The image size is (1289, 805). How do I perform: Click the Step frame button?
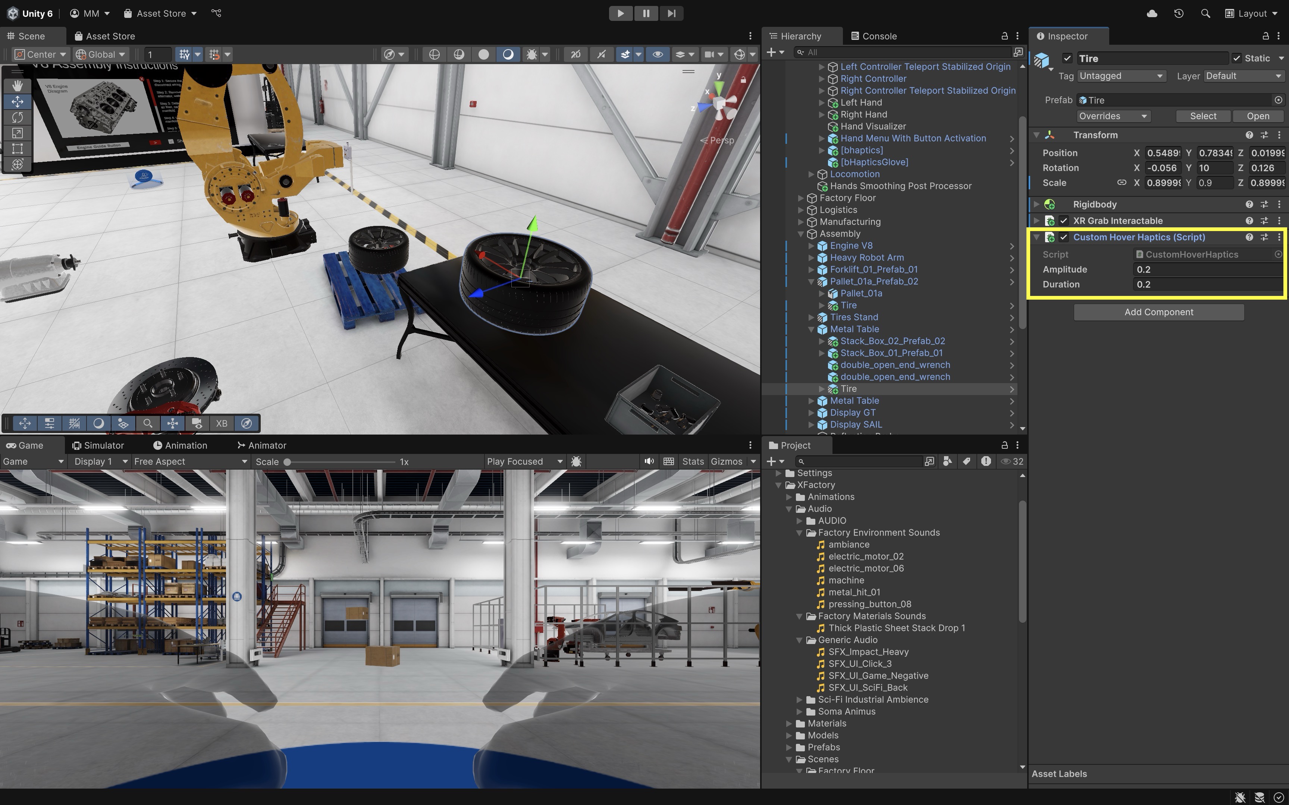tap(671, 13)
